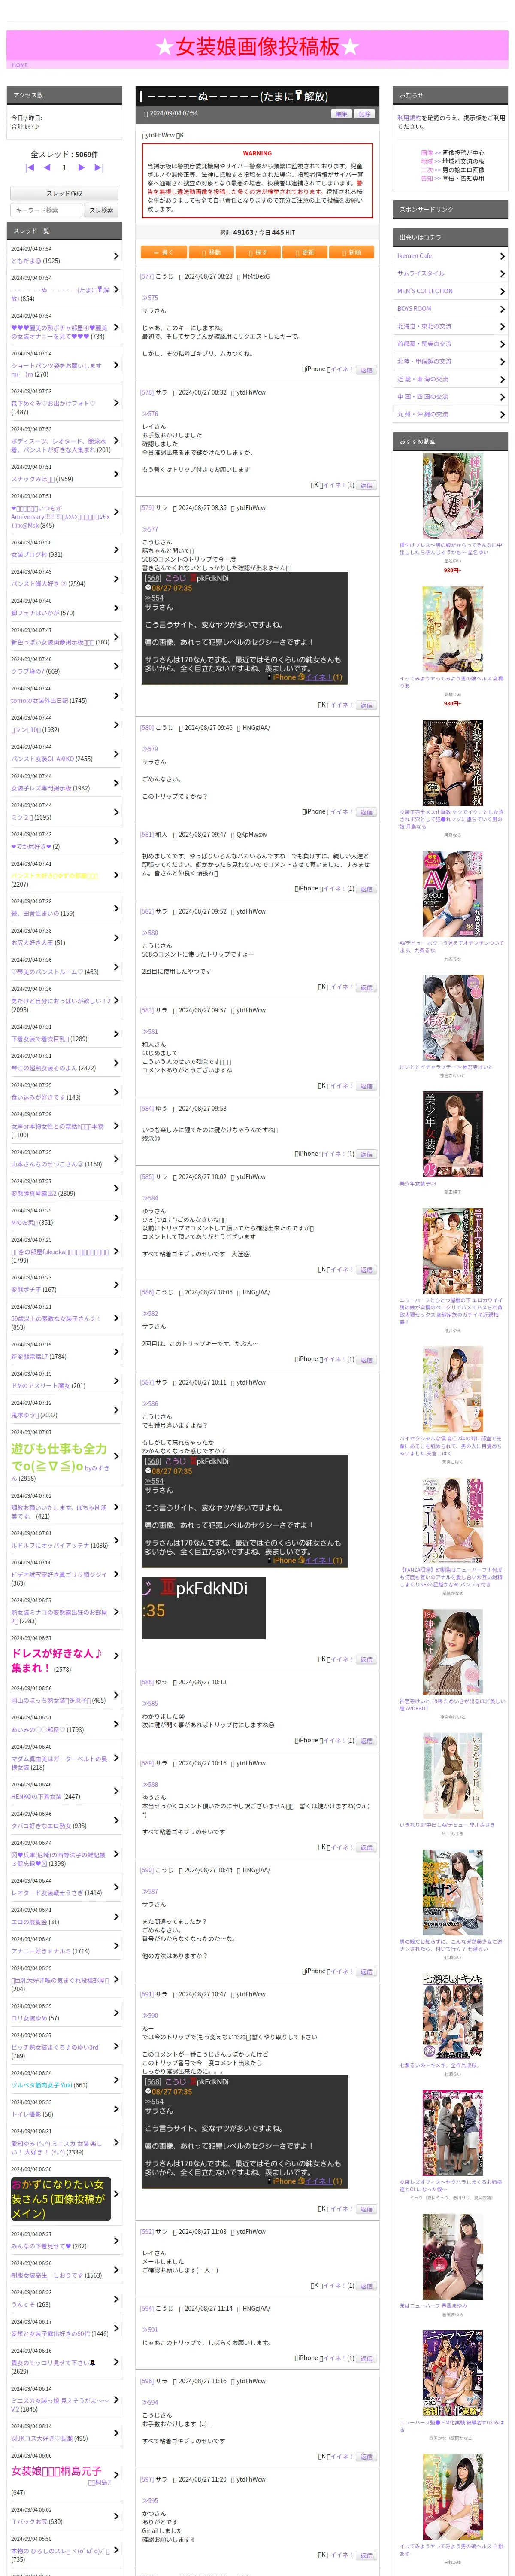The image size is (515, 2576).
Task: Open post number link [577]
Action: pyautogui.click(x=147, y=276)
